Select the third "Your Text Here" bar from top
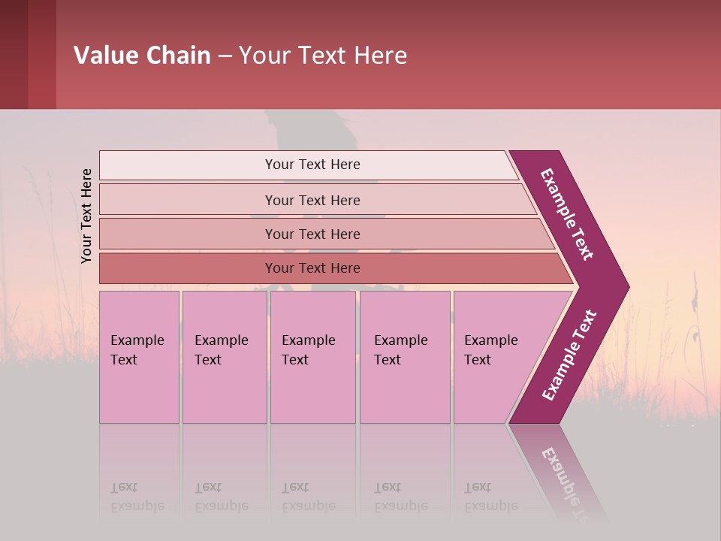The width and height of the screenshot is (721, 541). 312,234
